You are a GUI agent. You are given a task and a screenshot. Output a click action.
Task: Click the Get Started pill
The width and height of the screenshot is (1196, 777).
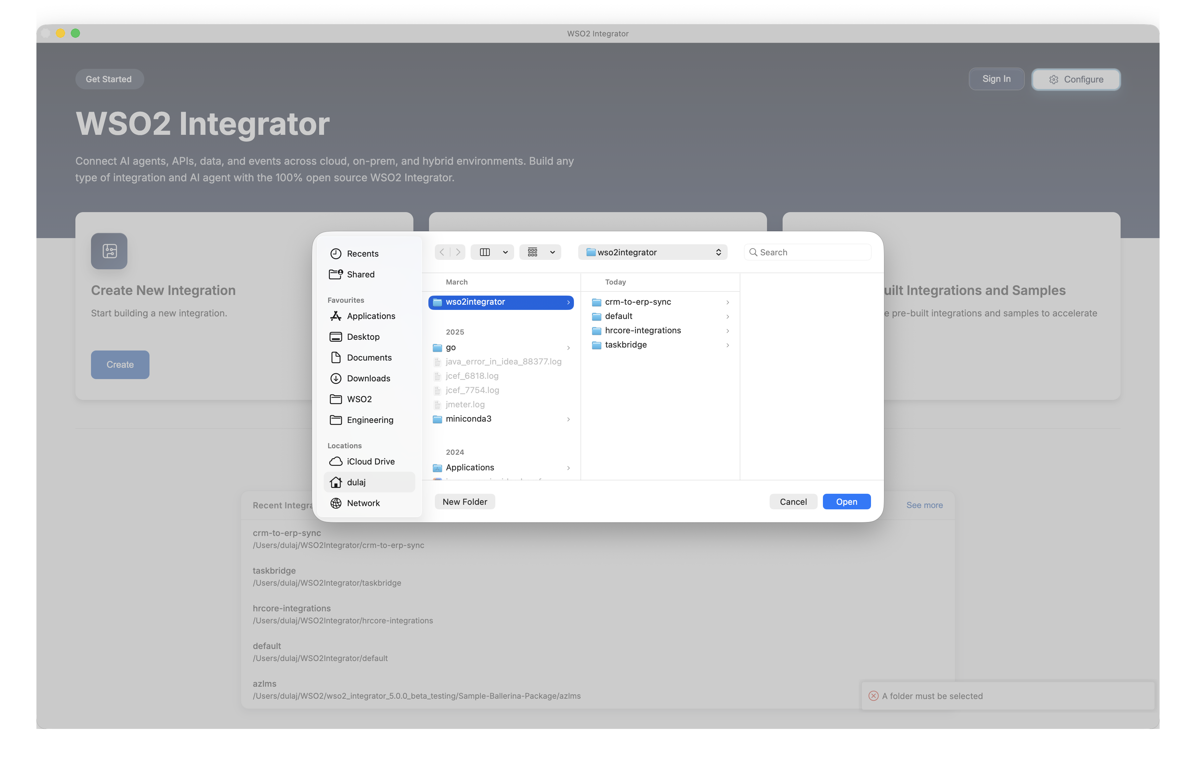(109, 79)
